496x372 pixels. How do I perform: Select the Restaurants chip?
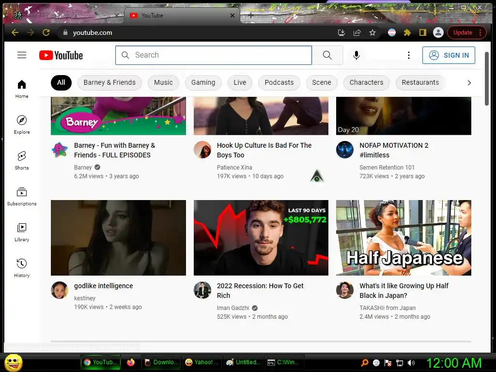pos(420,82)
